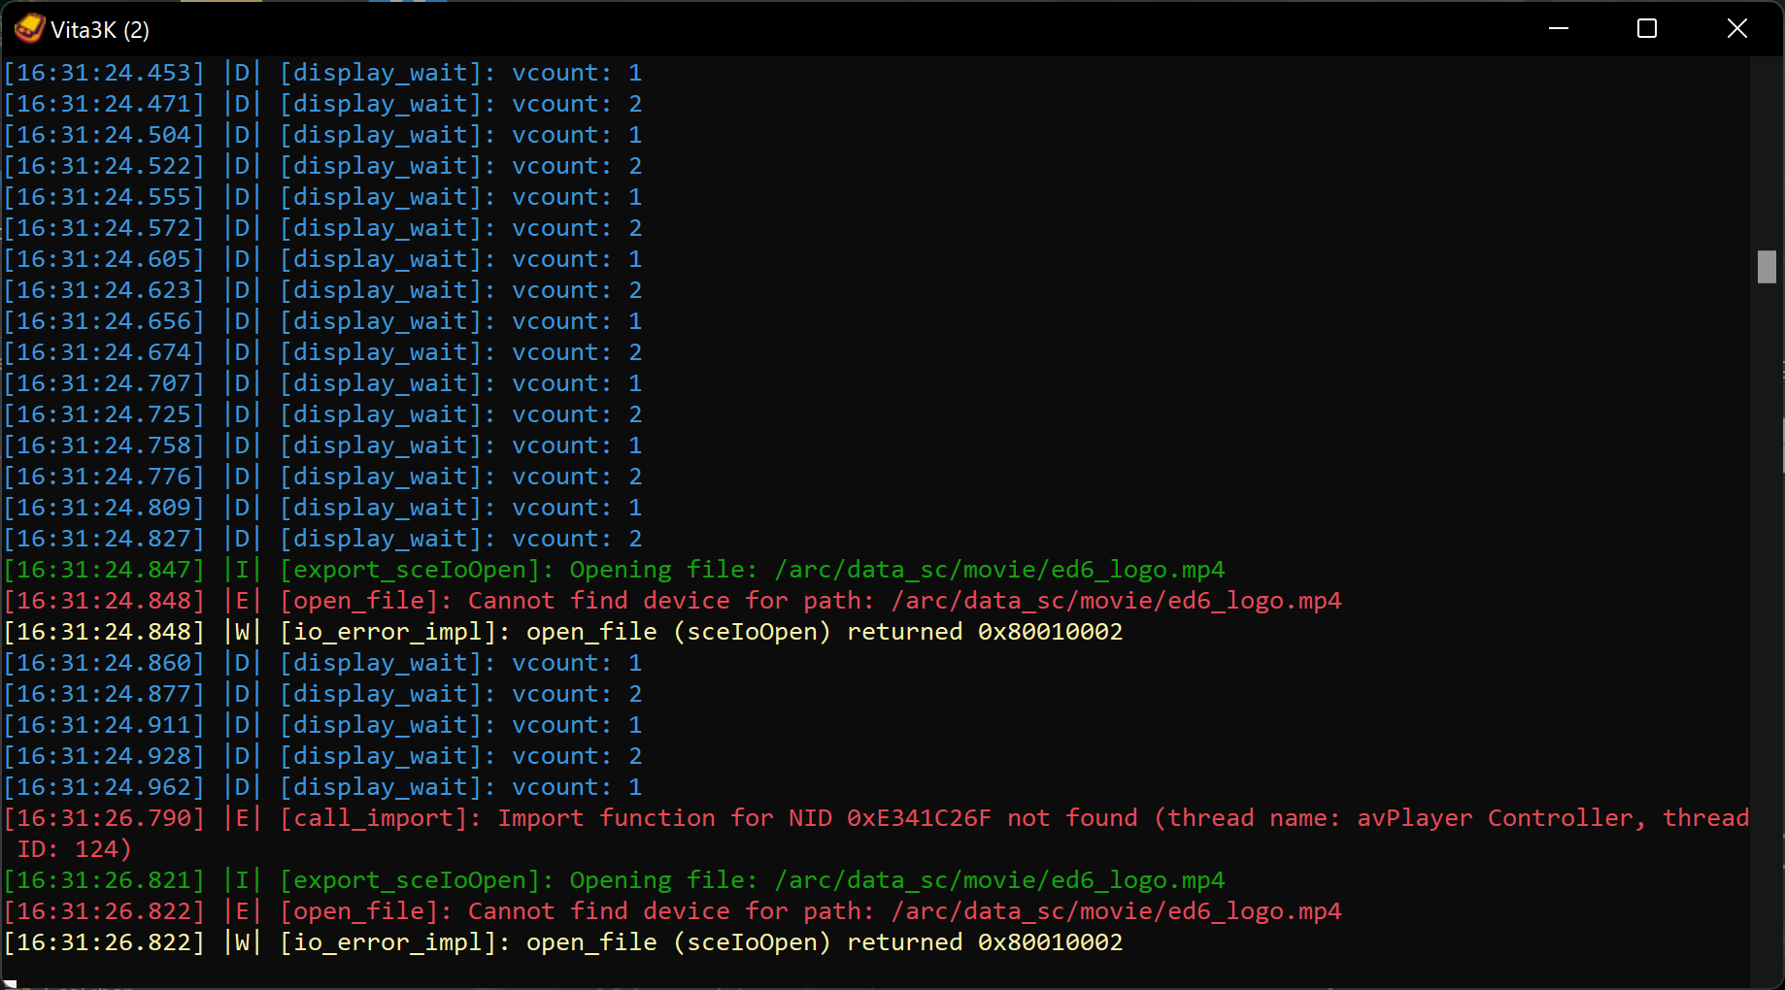
Task: Click 'avPlayer Controller' thread name text
Action: [x=1495, y=818]
